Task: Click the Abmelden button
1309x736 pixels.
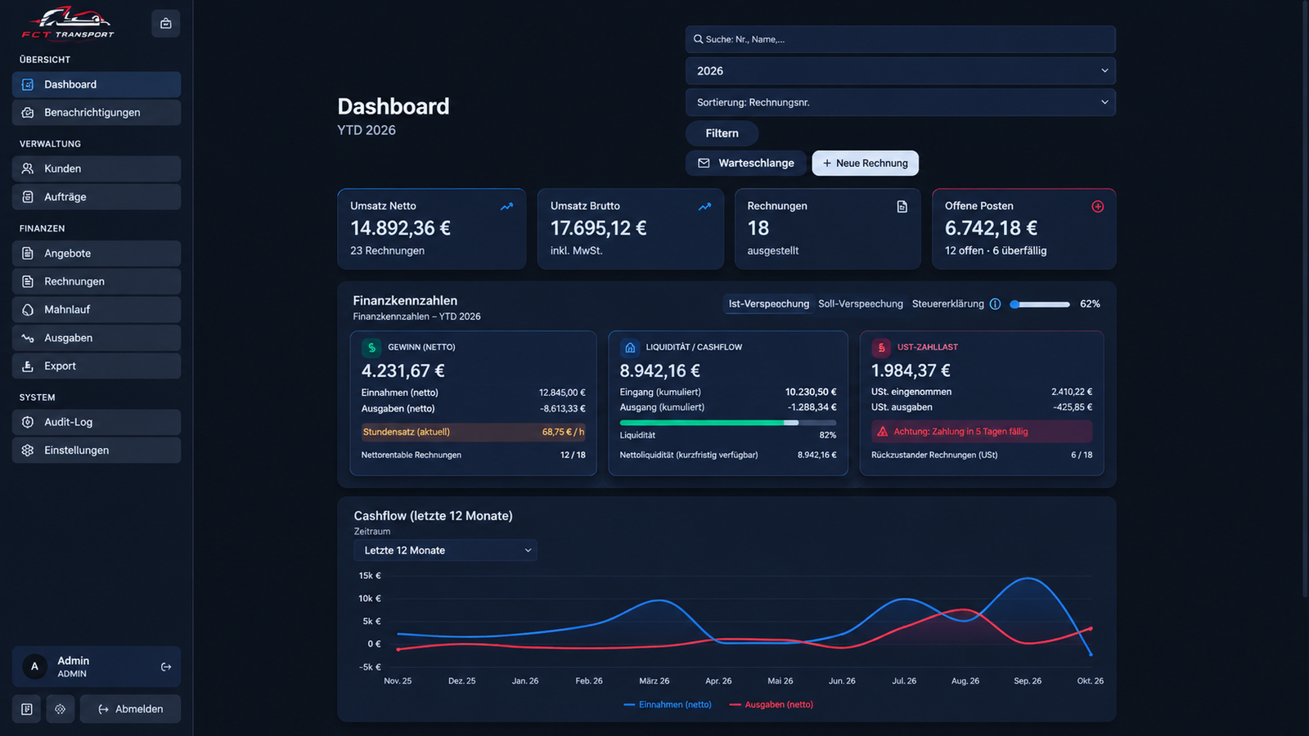Action: tap(131, 709)
